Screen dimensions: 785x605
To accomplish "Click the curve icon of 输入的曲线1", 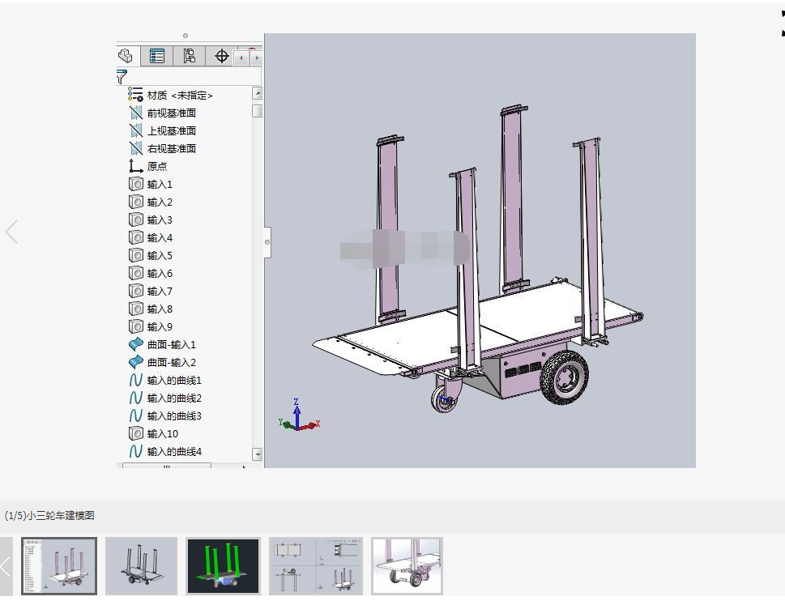I will (x=135, y=381).
